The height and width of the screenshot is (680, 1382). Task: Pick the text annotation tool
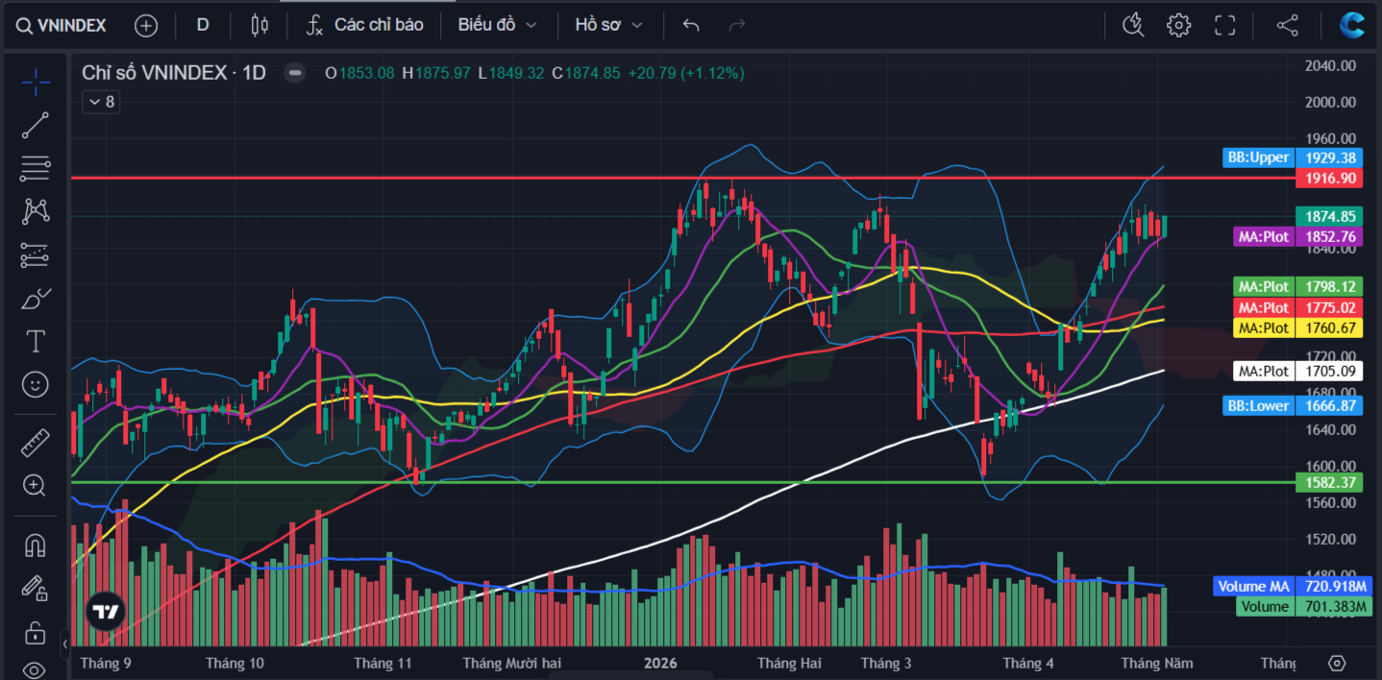[36, 341]
